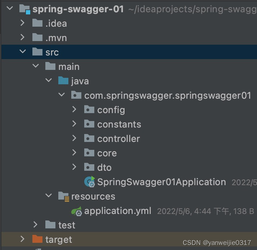Click the .idea folder icon

click(37, 23)
